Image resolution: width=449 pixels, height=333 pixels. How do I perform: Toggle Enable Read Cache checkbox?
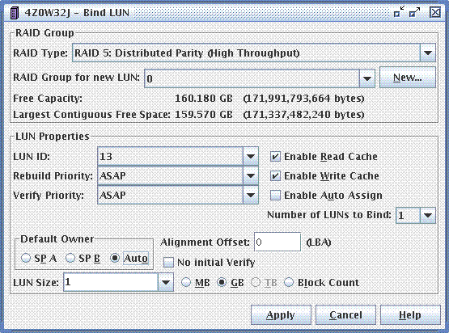click(275, 157)
